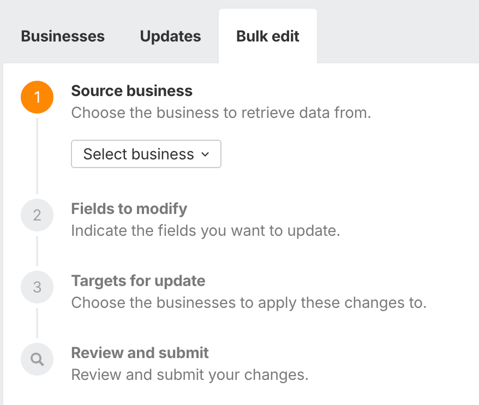Image resolution: width=479 pixels, height=405 pixels.
Task: Click connector line between steps 2 and 3
Action: [x=37, y=251]
